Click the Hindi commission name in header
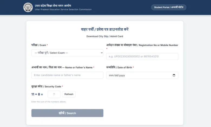The height and width of the screenshot is (127, 211). point(53,5)
